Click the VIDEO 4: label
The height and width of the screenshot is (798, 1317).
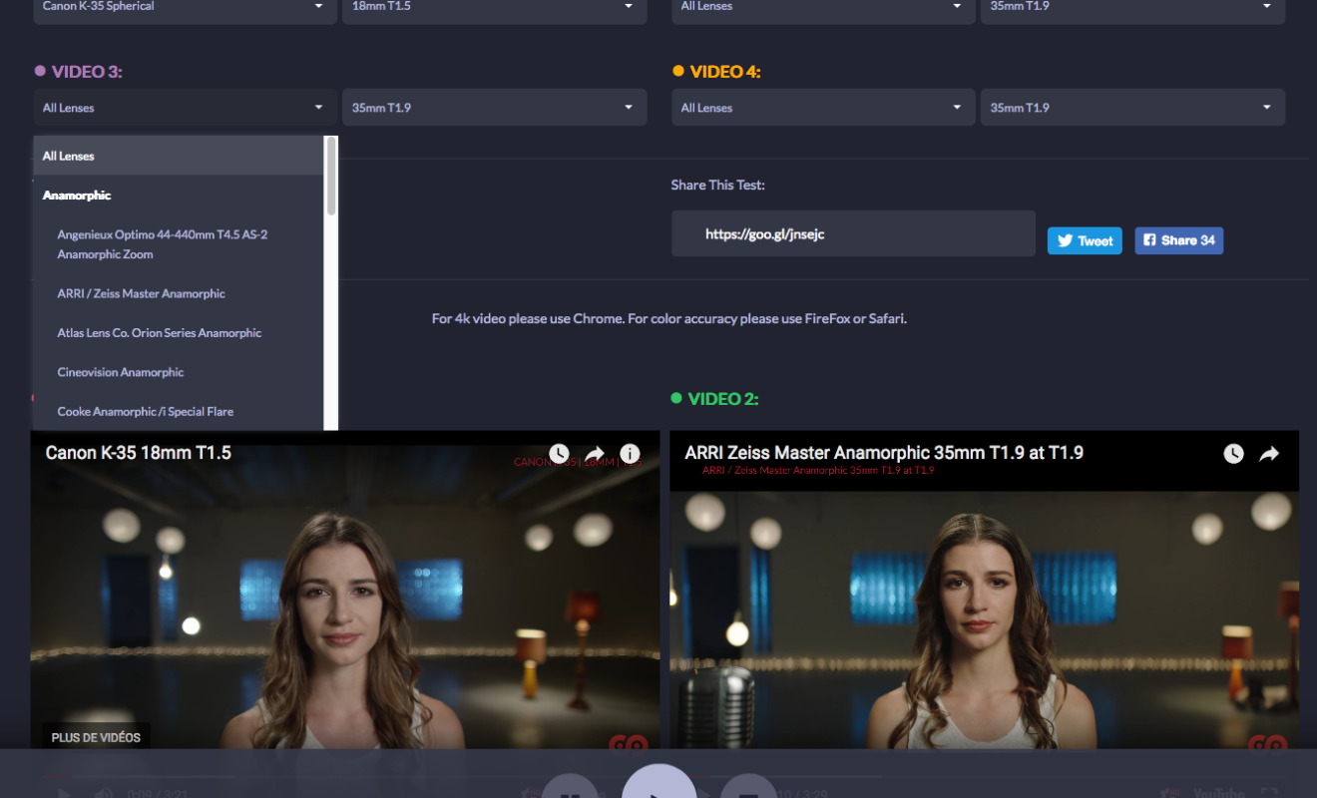click(725, 72)
